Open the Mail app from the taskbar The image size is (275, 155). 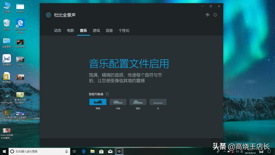coord(110,151)
